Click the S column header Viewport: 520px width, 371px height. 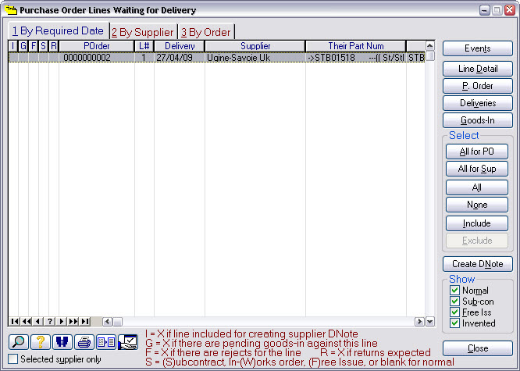(44, 46)
